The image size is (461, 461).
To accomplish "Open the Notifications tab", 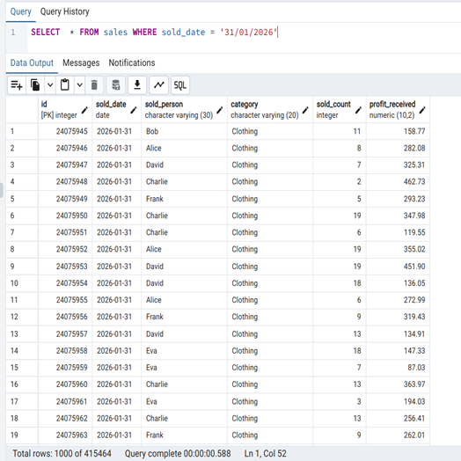I will 132,63.
